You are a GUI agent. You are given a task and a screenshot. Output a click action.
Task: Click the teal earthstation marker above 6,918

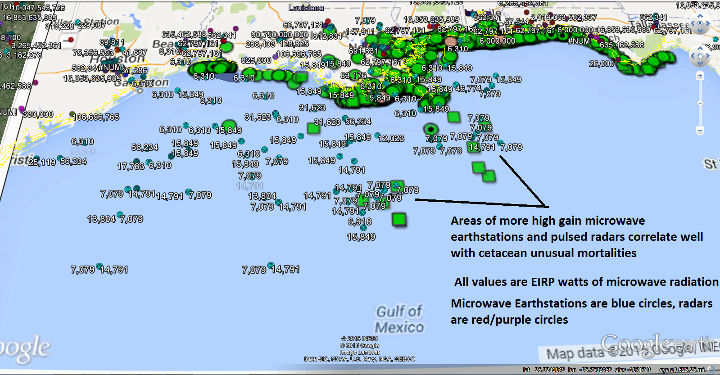[x=363, y=212]
